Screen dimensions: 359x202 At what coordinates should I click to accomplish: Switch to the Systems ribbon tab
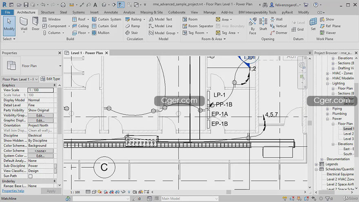78,12
